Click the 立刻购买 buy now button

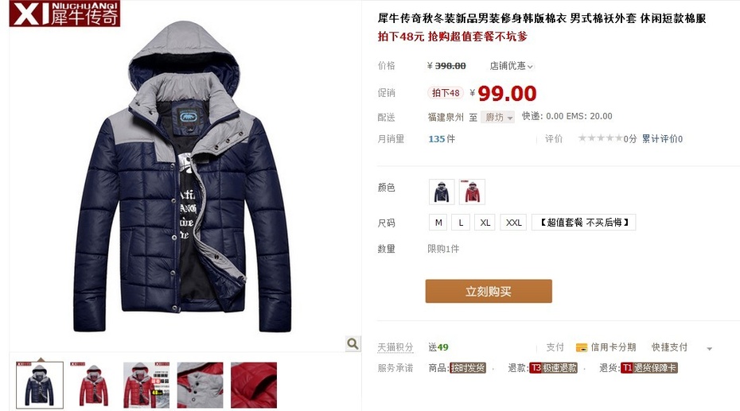tap(489, 291)
